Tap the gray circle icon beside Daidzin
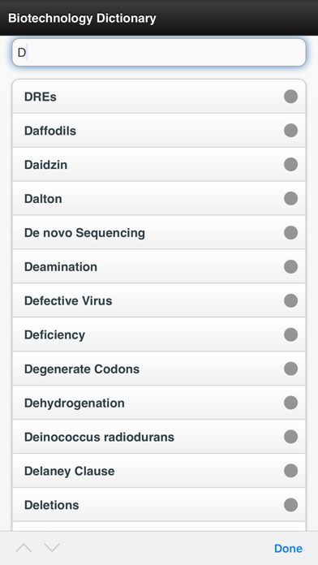 click(x=290, y=164)
